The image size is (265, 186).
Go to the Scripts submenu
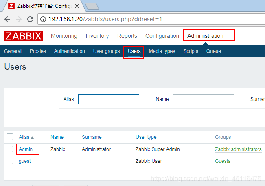[x=191, y=51]
